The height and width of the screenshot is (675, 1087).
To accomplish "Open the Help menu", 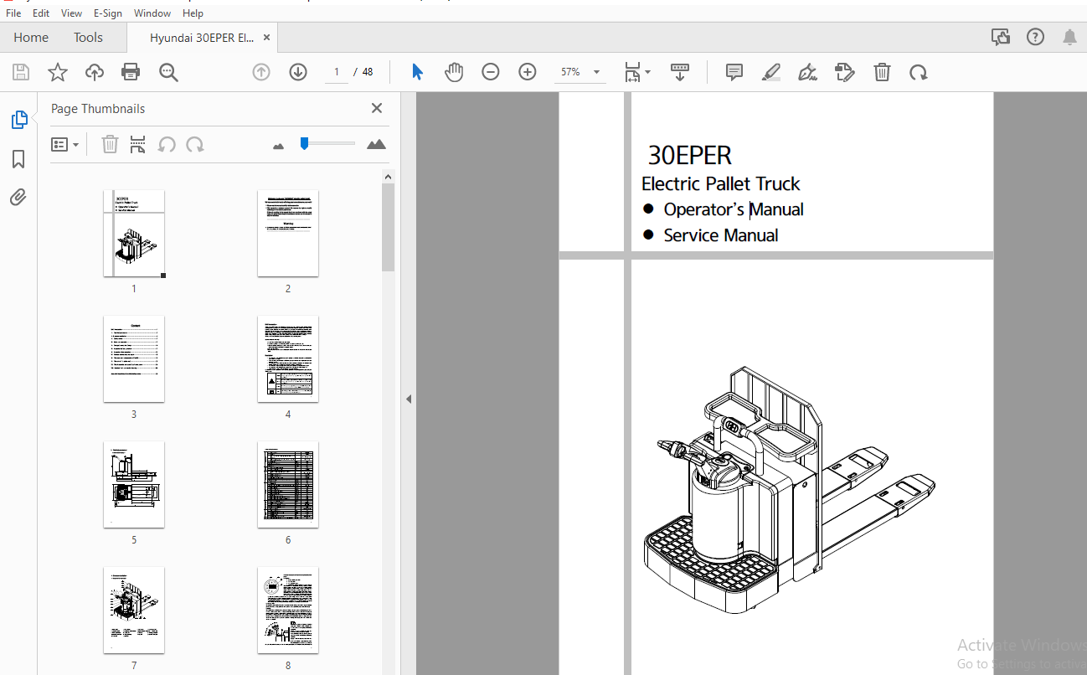I will tap(193, 13).
